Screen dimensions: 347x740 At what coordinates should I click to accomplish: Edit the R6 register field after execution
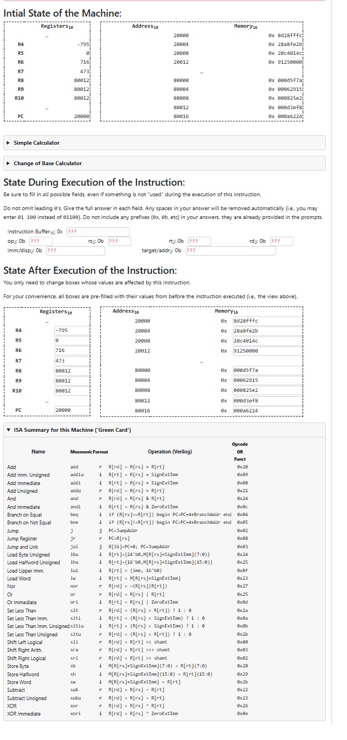click(x=72, y=351)
